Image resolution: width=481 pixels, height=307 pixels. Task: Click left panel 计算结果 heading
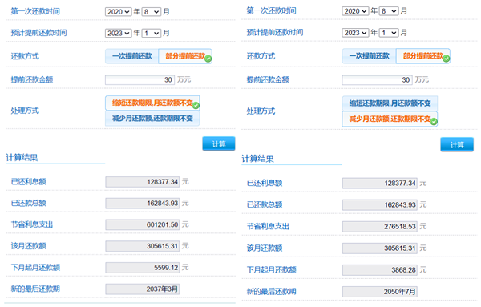22,158
